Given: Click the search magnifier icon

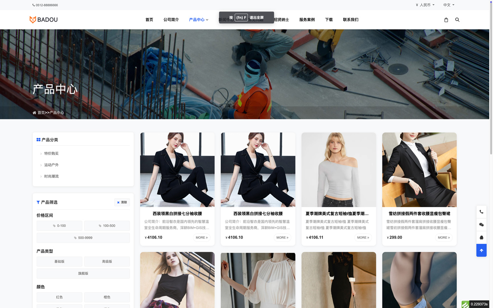Looking at the screenshot, I should [x=457, y=20].
